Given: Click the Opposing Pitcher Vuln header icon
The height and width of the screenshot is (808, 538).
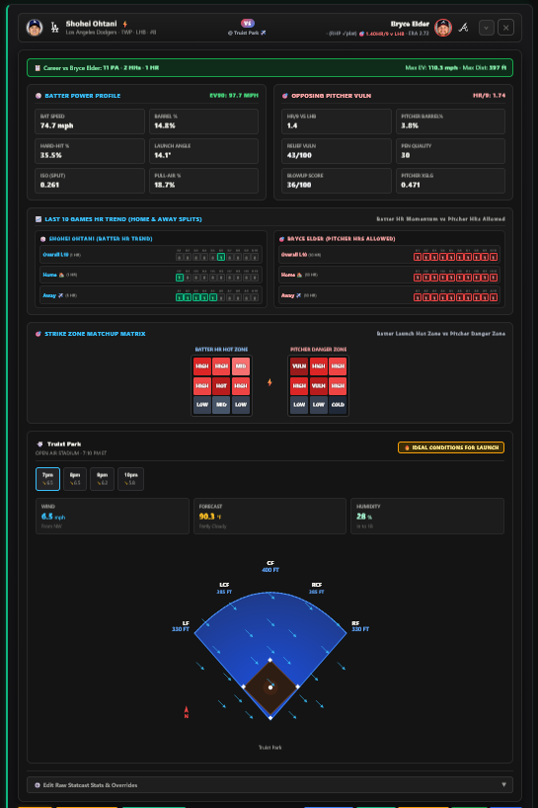Looking at the screenshot, I should 284,96.
